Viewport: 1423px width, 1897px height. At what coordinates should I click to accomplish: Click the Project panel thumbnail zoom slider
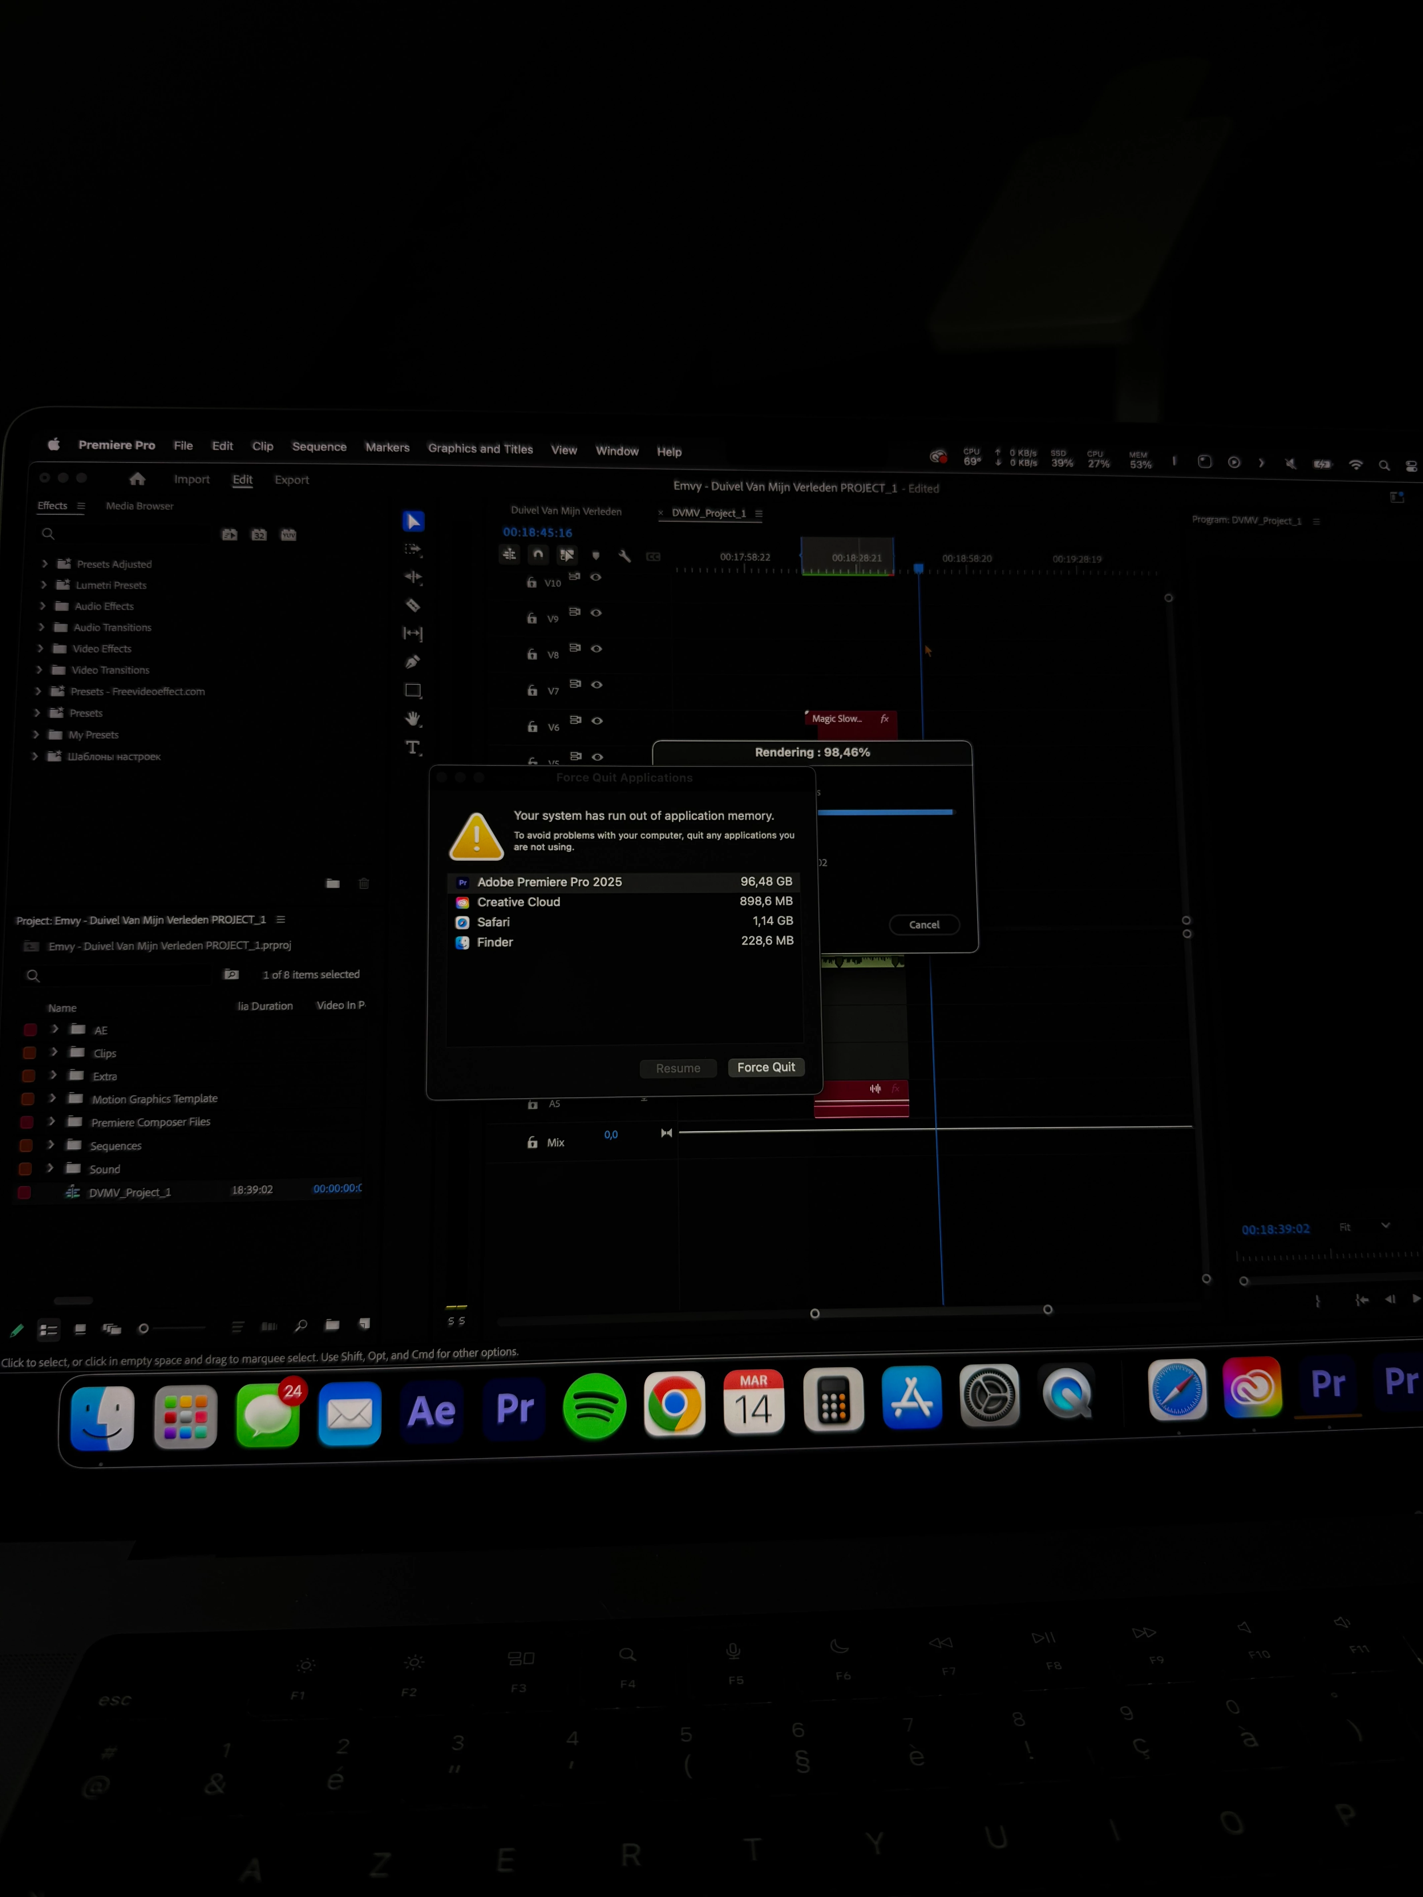tap(171, 1328)
